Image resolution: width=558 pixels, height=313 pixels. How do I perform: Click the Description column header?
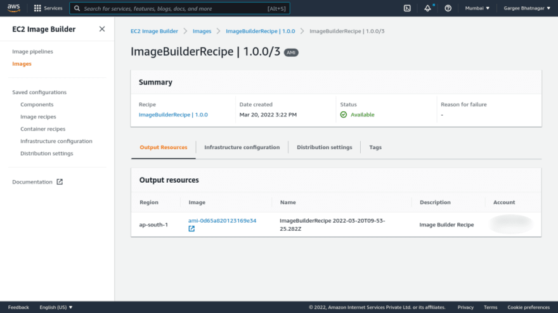[435, 202]
